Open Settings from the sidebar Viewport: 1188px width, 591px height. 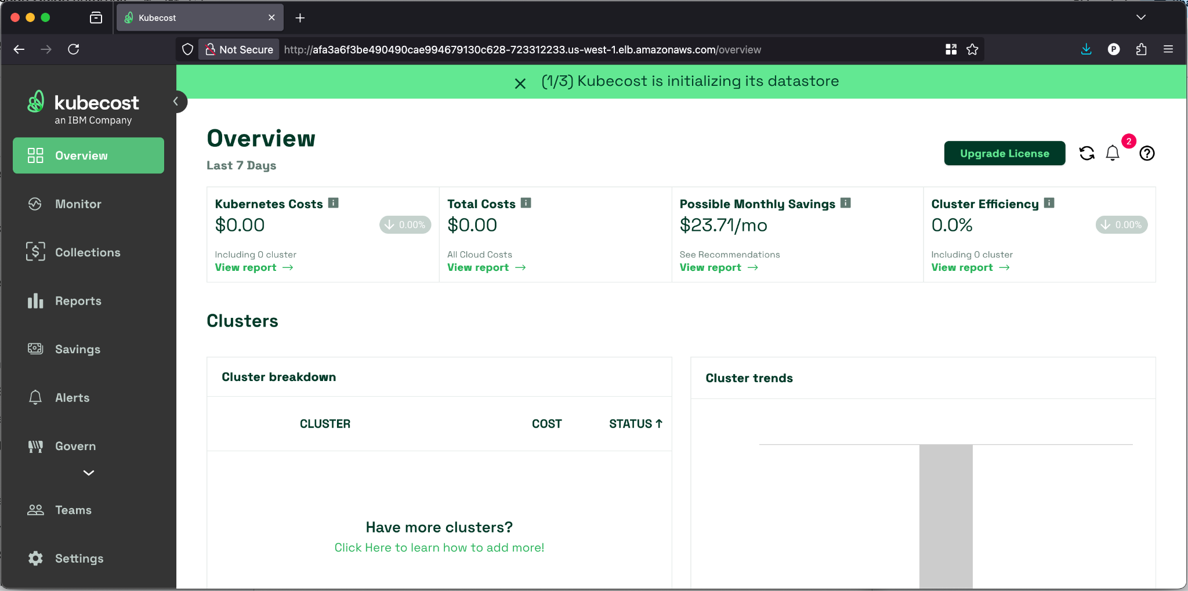(x=79, y=559)
